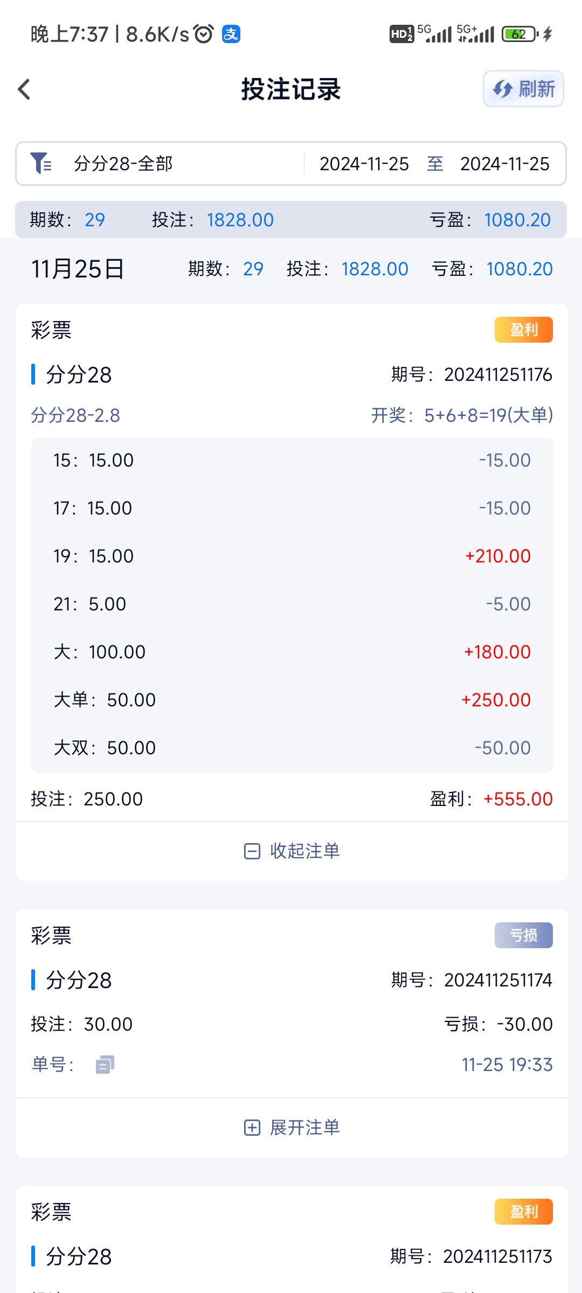The image size is (582, 1293).
Task: Tap the minus icon beside 收起注单
Action: point(252,851)
